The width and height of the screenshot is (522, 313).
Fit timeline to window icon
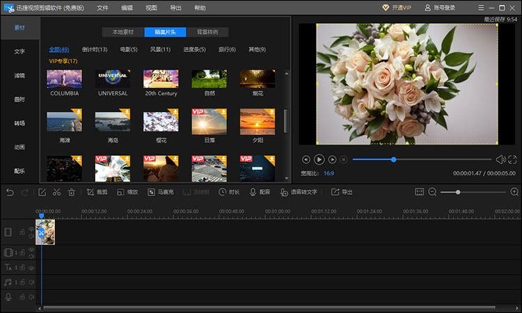[420, 192]
